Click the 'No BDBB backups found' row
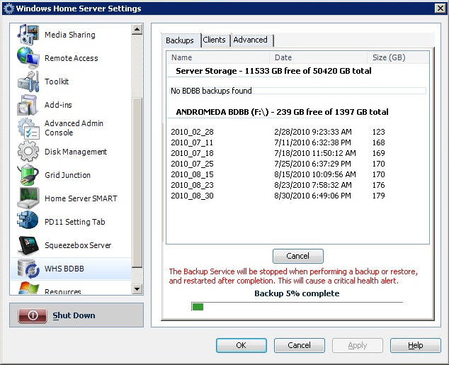 [x=298, y=91]
